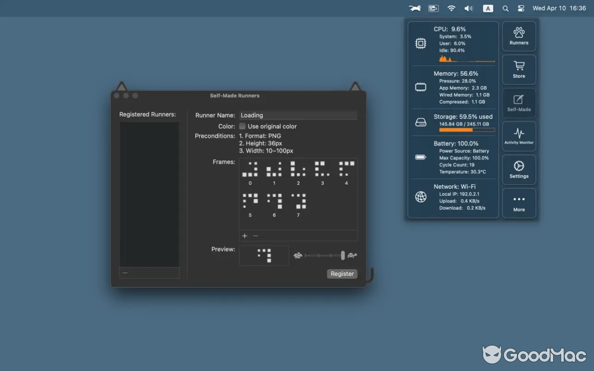Open Spotlight search from menu bar

[x=505, y=8]
